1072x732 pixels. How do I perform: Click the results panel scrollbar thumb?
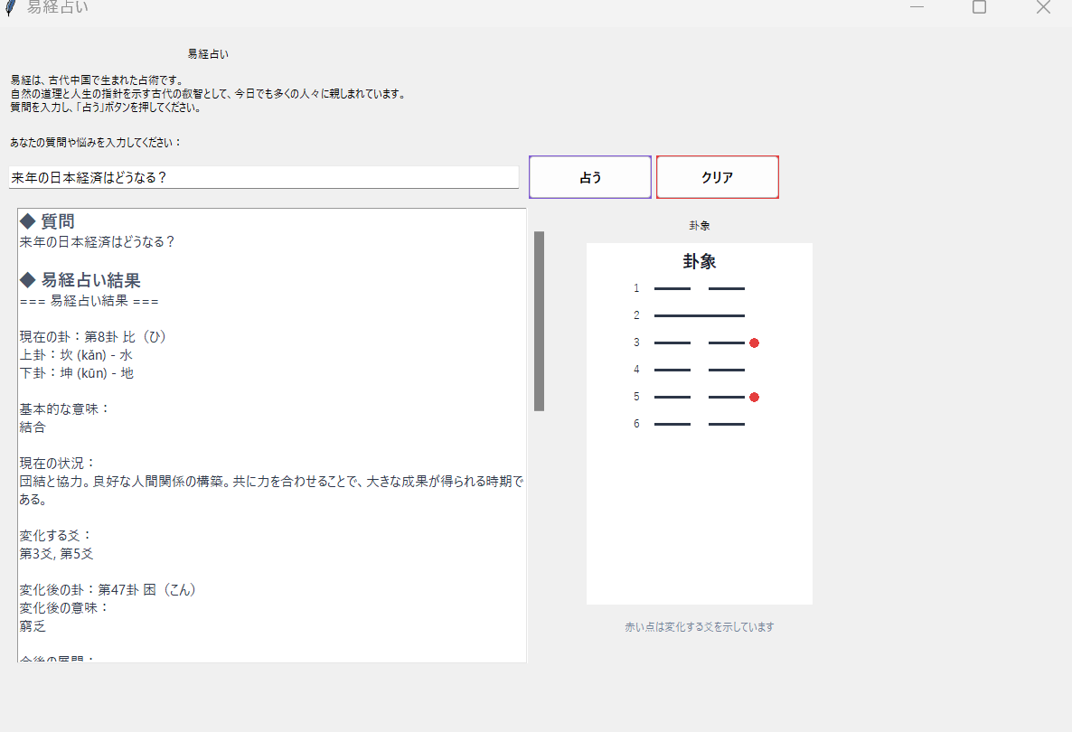[x=539, y=321]
